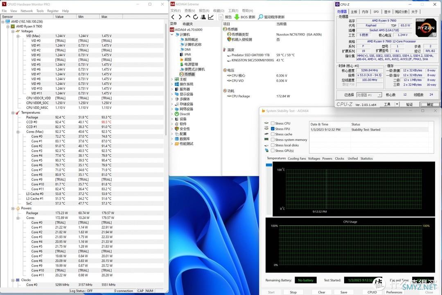Click the AIDA64 back navigation arrow
The image size is (442, 295).
(173, 17)
